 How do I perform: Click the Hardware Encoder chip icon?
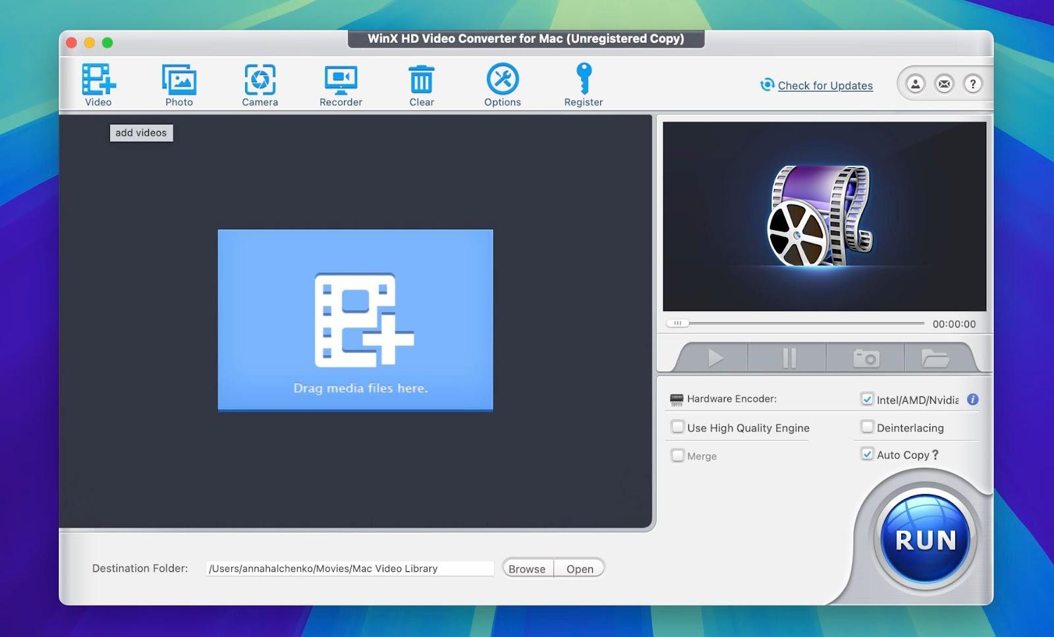pos(677,399)
